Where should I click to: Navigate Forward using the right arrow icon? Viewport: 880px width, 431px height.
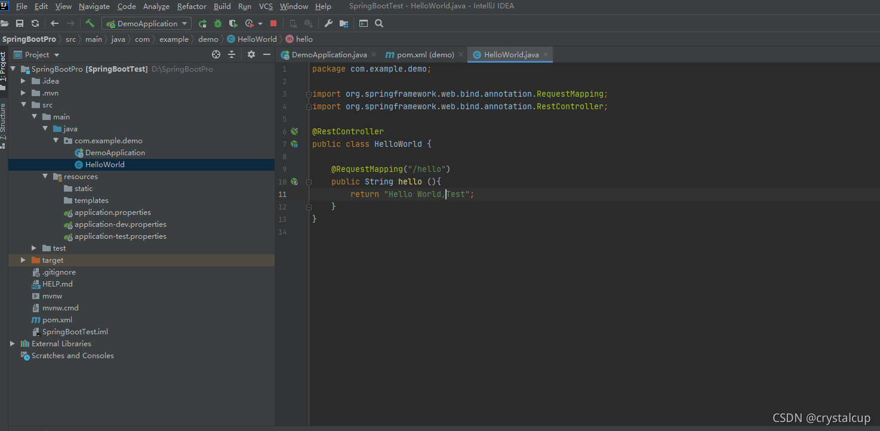coord(70,23)
